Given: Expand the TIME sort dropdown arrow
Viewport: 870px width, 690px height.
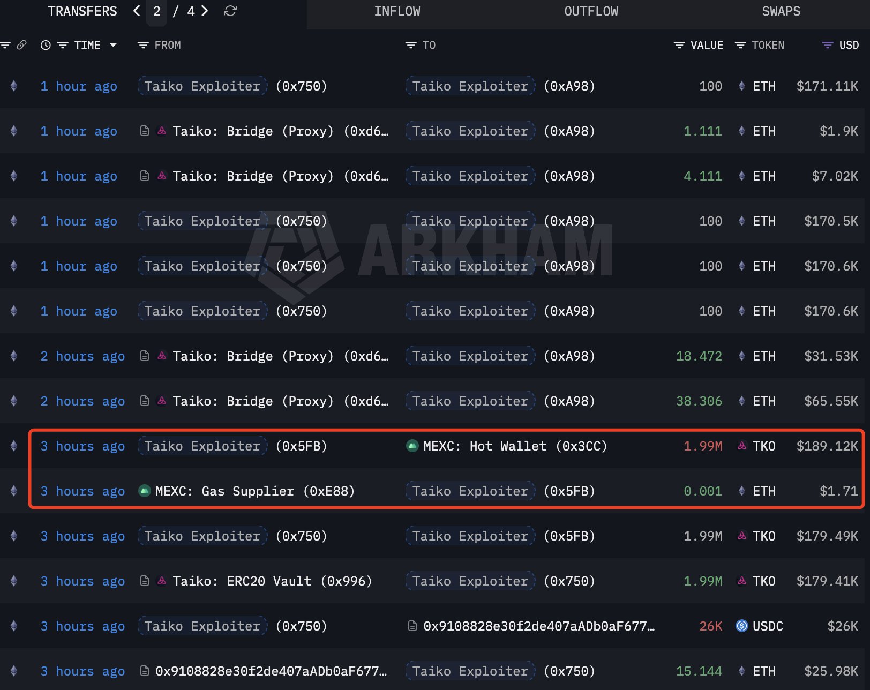Looking at the screenshot, I should pyautogui.click(x=113, y=45).
